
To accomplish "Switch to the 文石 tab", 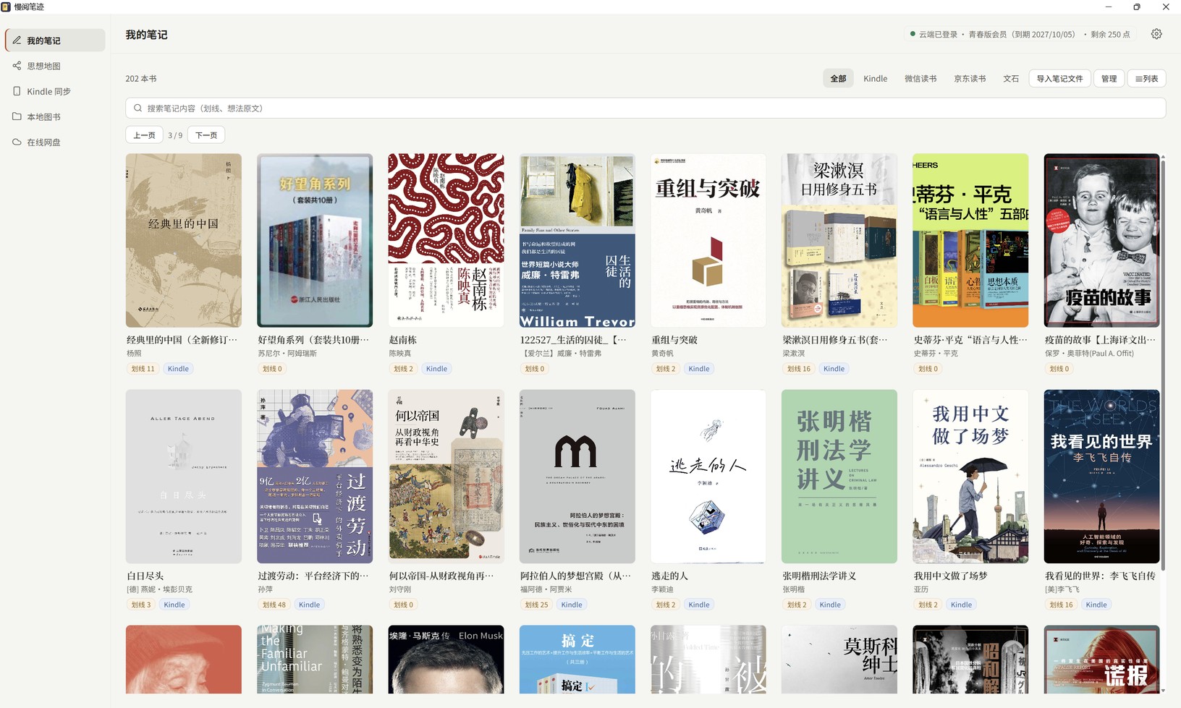I will click(x=1010, y=78).
